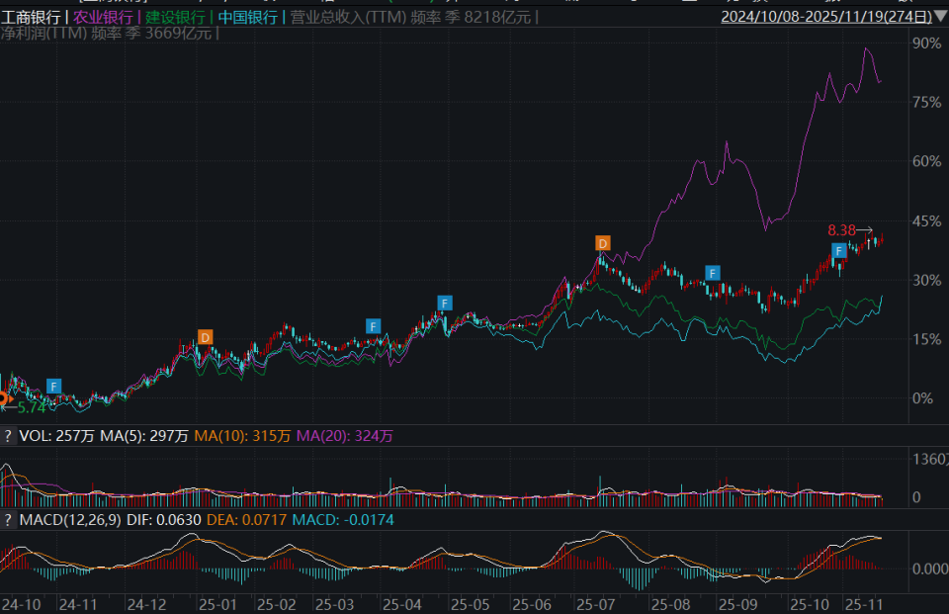Click the blue F marker beneath the 8.38 label
Viewport: 949px width, 614px height.
pyautogui.click(x=838, y=250)
